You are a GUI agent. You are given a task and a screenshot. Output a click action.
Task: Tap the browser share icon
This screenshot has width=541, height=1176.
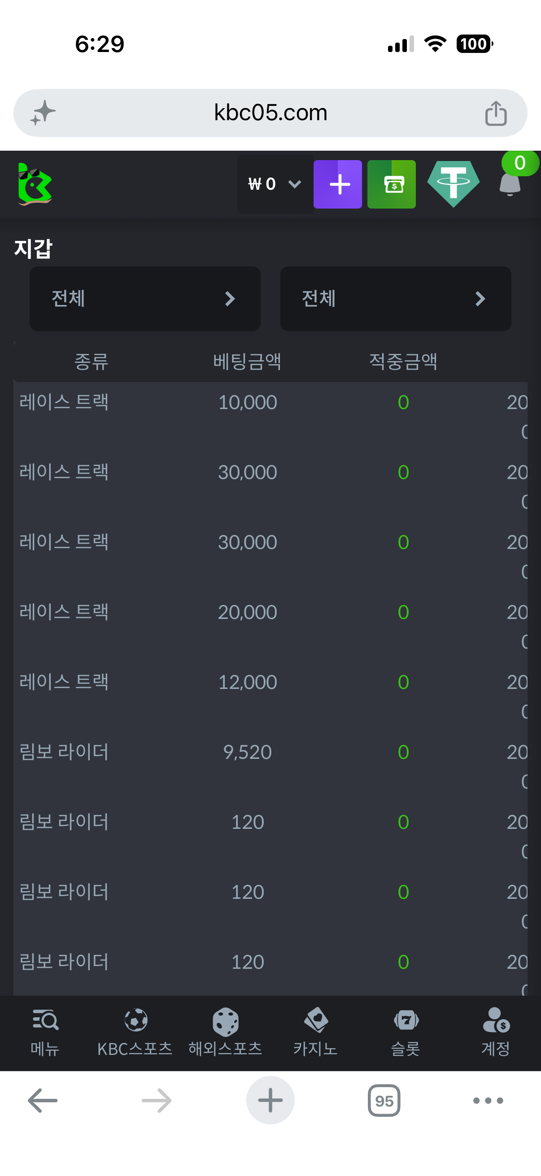(x=496, y=113)
